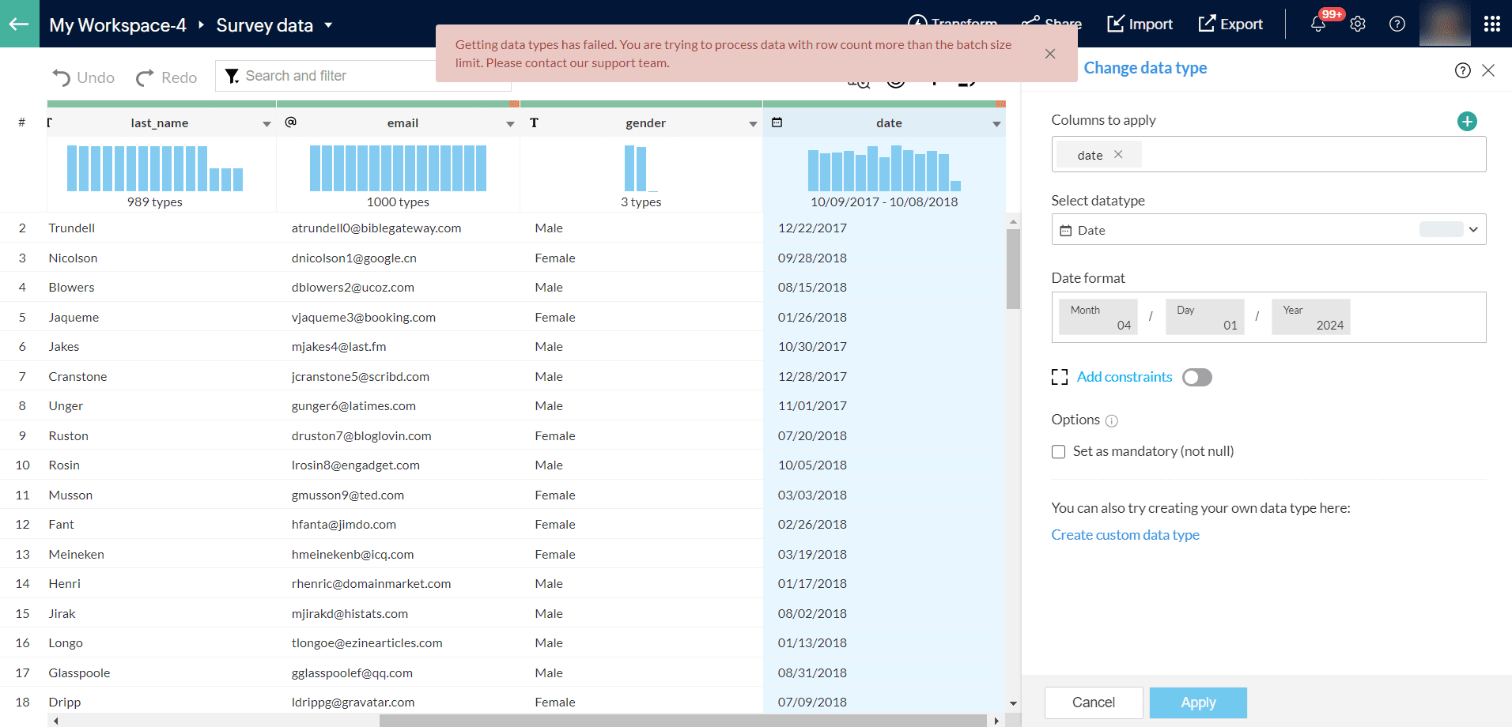
Task: Dismiss the error notification banner
Action: 1049,54
